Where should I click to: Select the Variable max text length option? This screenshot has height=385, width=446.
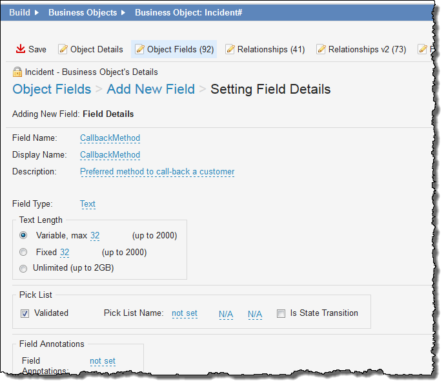coord(23,236)
